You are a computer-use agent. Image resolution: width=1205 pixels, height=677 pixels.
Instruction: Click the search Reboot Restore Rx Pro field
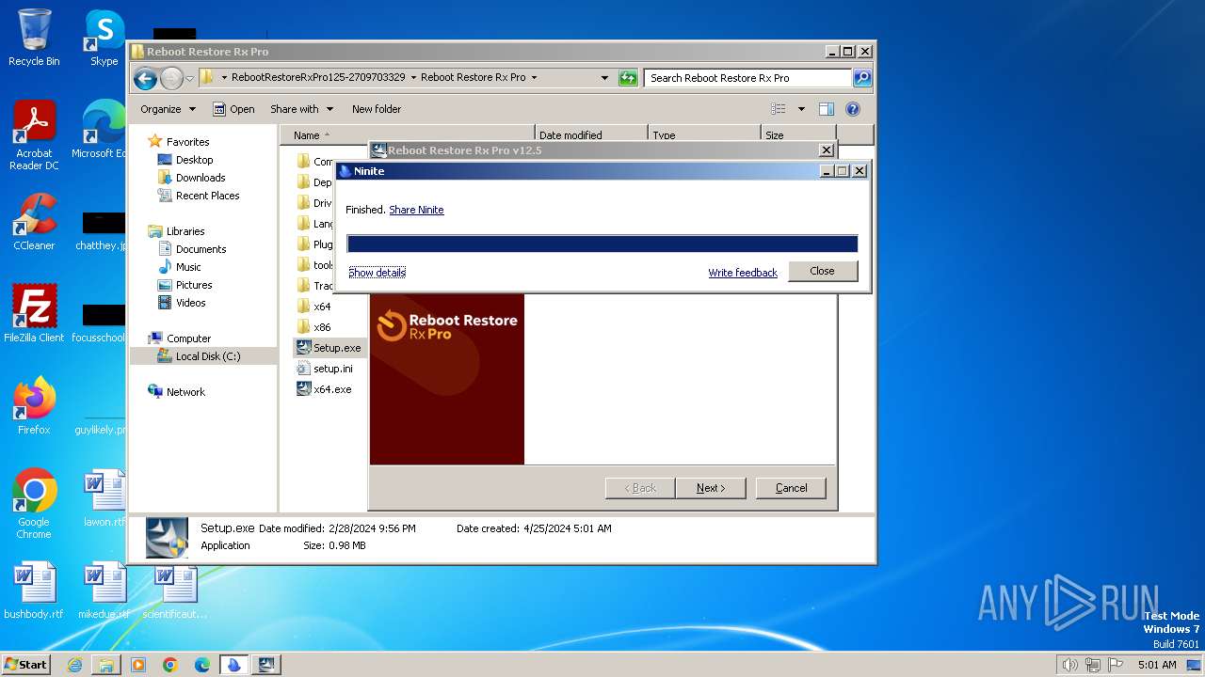[748, 78]
